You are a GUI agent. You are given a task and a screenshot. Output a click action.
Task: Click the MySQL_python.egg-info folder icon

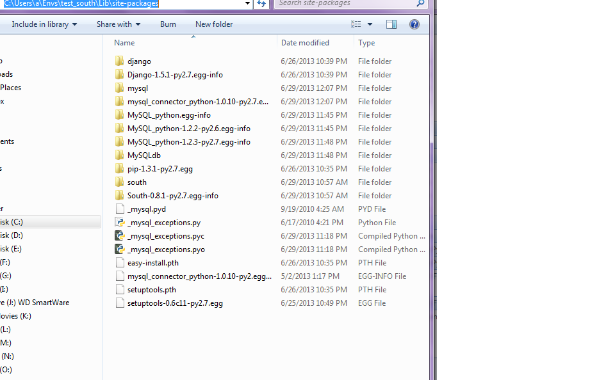[120, 115]
